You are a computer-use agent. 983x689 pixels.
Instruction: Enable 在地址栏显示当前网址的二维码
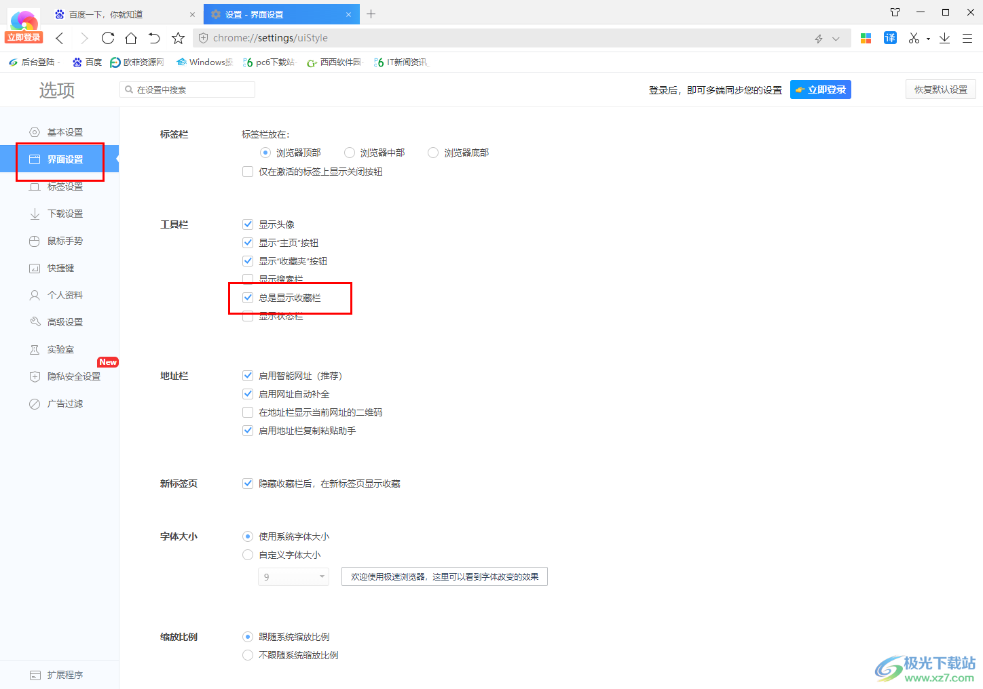click(248, 412)
